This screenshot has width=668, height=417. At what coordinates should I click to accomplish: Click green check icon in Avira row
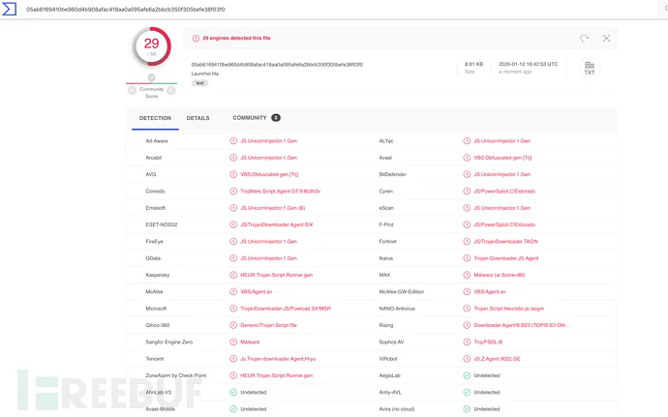click(x=467, y=409)
